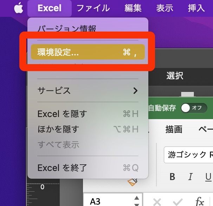The height and width of the screenshot is (206, 213).
Task: Choose Excel を隠す
Action: click(88, 114)
